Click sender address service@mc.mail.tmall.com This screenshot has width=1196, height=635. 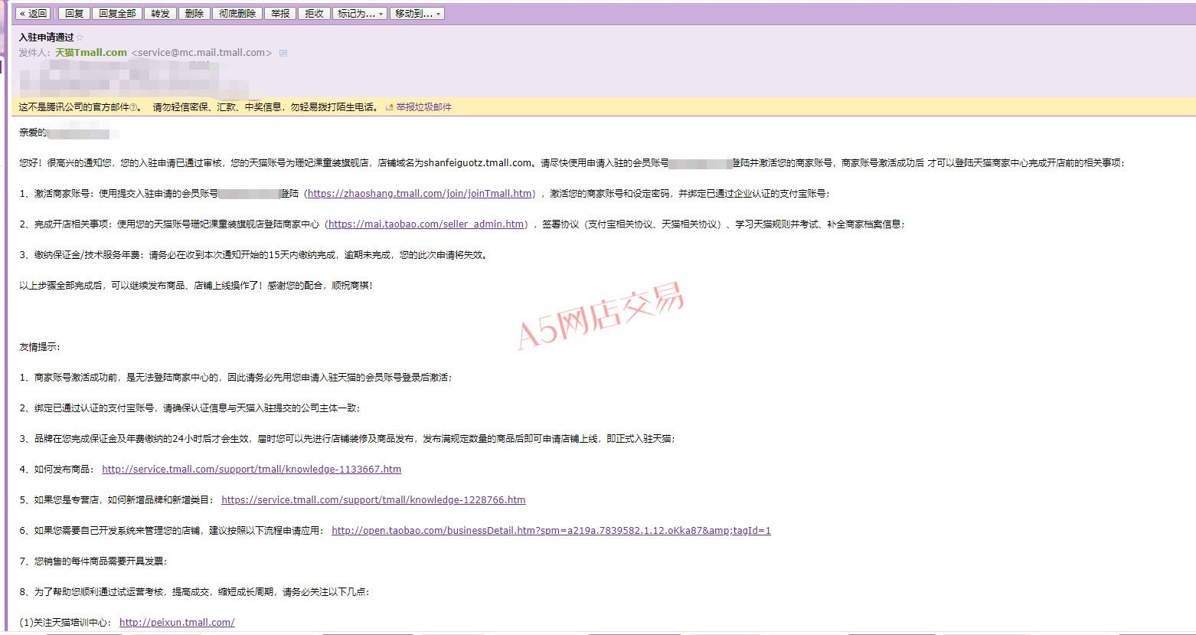[x=202, y=53]
